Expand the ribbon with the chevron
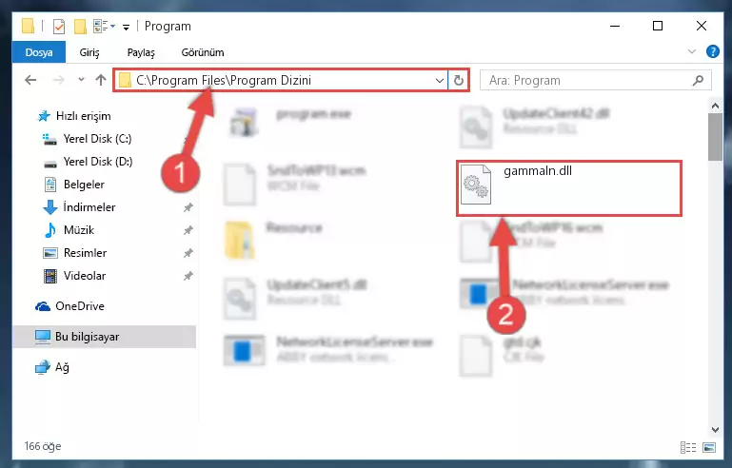 [692, 51]
